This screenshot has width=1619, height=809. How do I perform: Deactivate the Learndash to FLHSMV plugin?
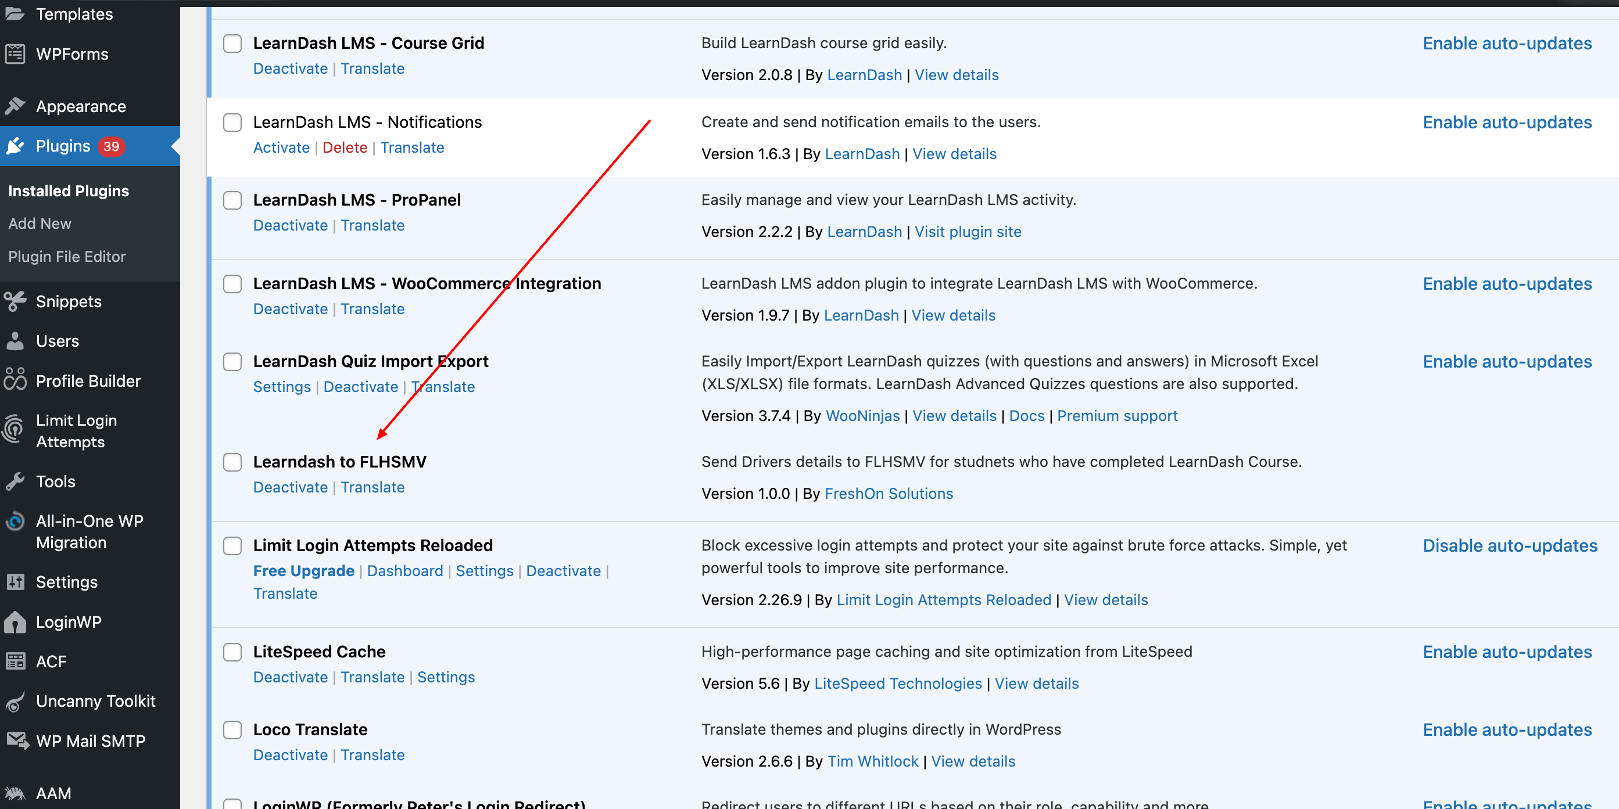coord(291,487)
